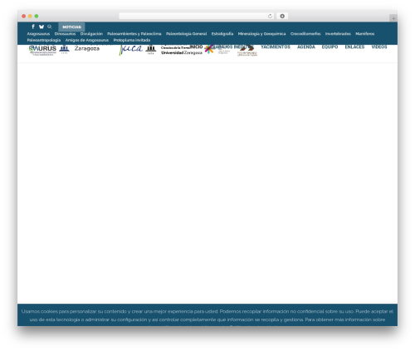
Task: Open the search magnifier icon
Action: coord(50,27)
